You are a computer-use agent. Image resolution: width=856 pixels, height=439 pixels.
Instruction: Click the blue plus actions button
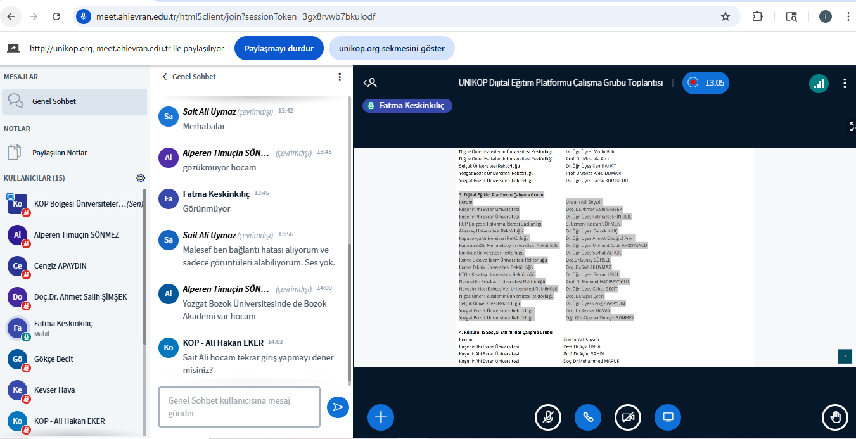(381, 417)
